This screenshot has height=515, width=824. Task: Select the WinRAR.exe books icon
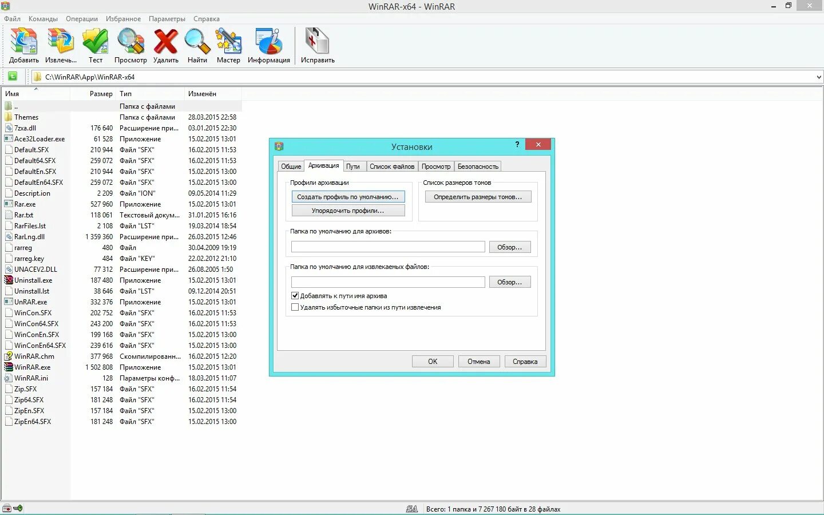pyautogui.click(x=9, y=367)
